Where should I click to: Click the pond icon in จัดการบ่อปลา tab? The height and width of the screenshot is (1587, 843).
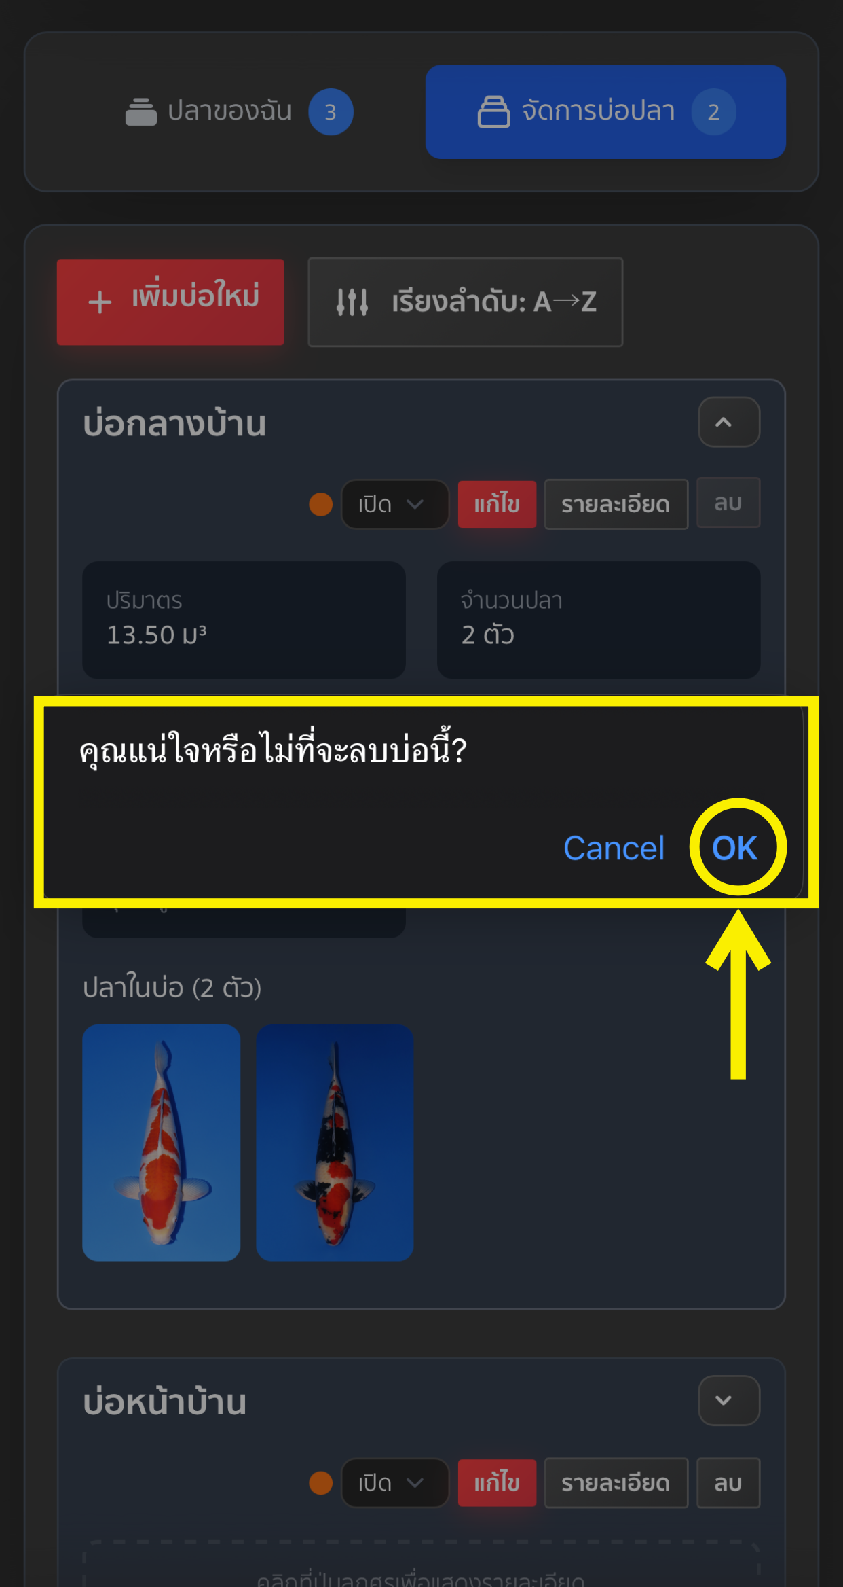[493, 111]
